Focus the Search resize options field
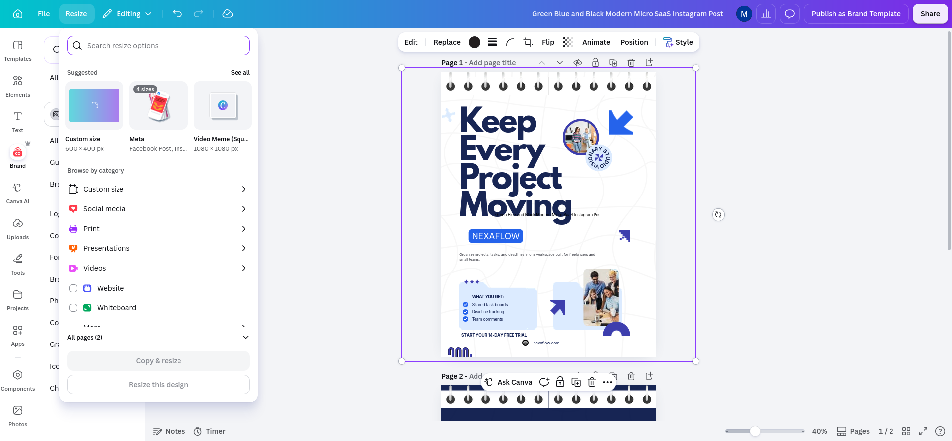This screenshot has width=952, height=441. pyautogui.click(x=159, y=46)
